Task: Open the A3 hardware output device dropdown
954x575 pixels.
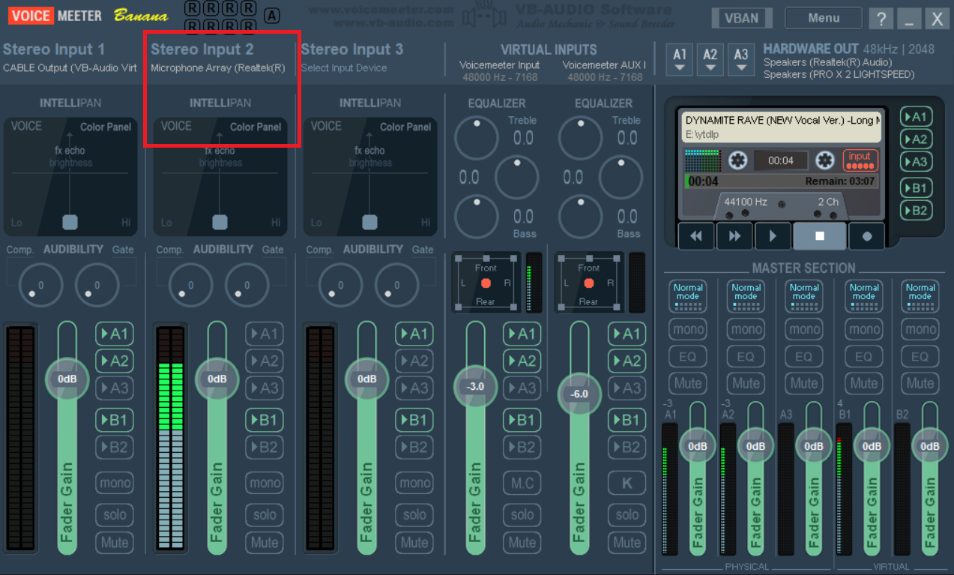Action: click(741, 59)
